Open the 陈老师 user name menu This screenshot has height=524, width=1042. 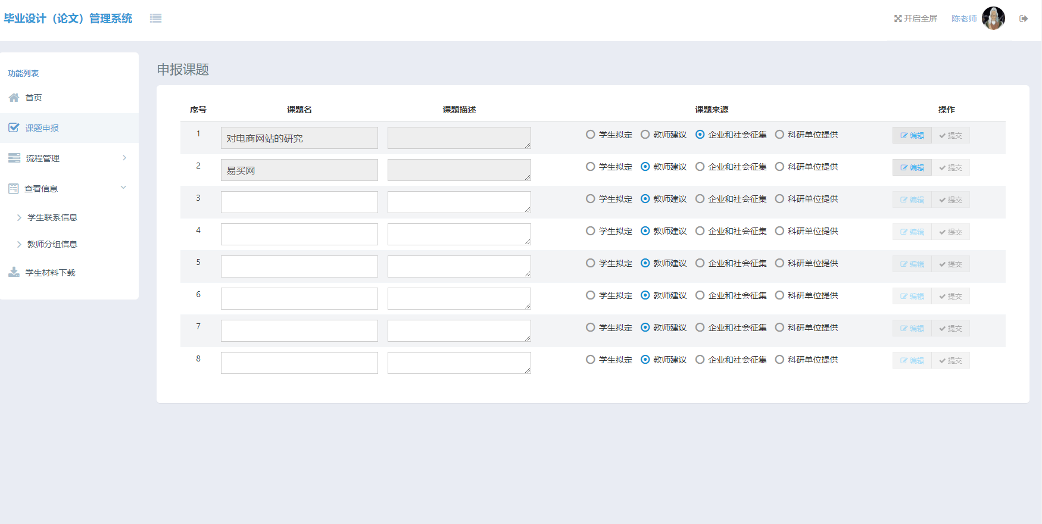point(963,18)
